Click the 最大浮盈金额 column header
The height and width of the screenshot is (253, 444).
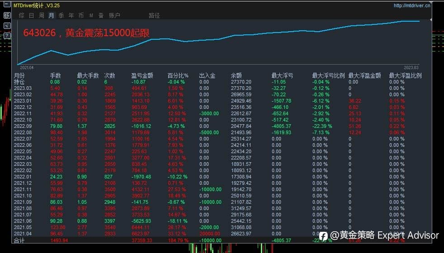pos(365,75)
